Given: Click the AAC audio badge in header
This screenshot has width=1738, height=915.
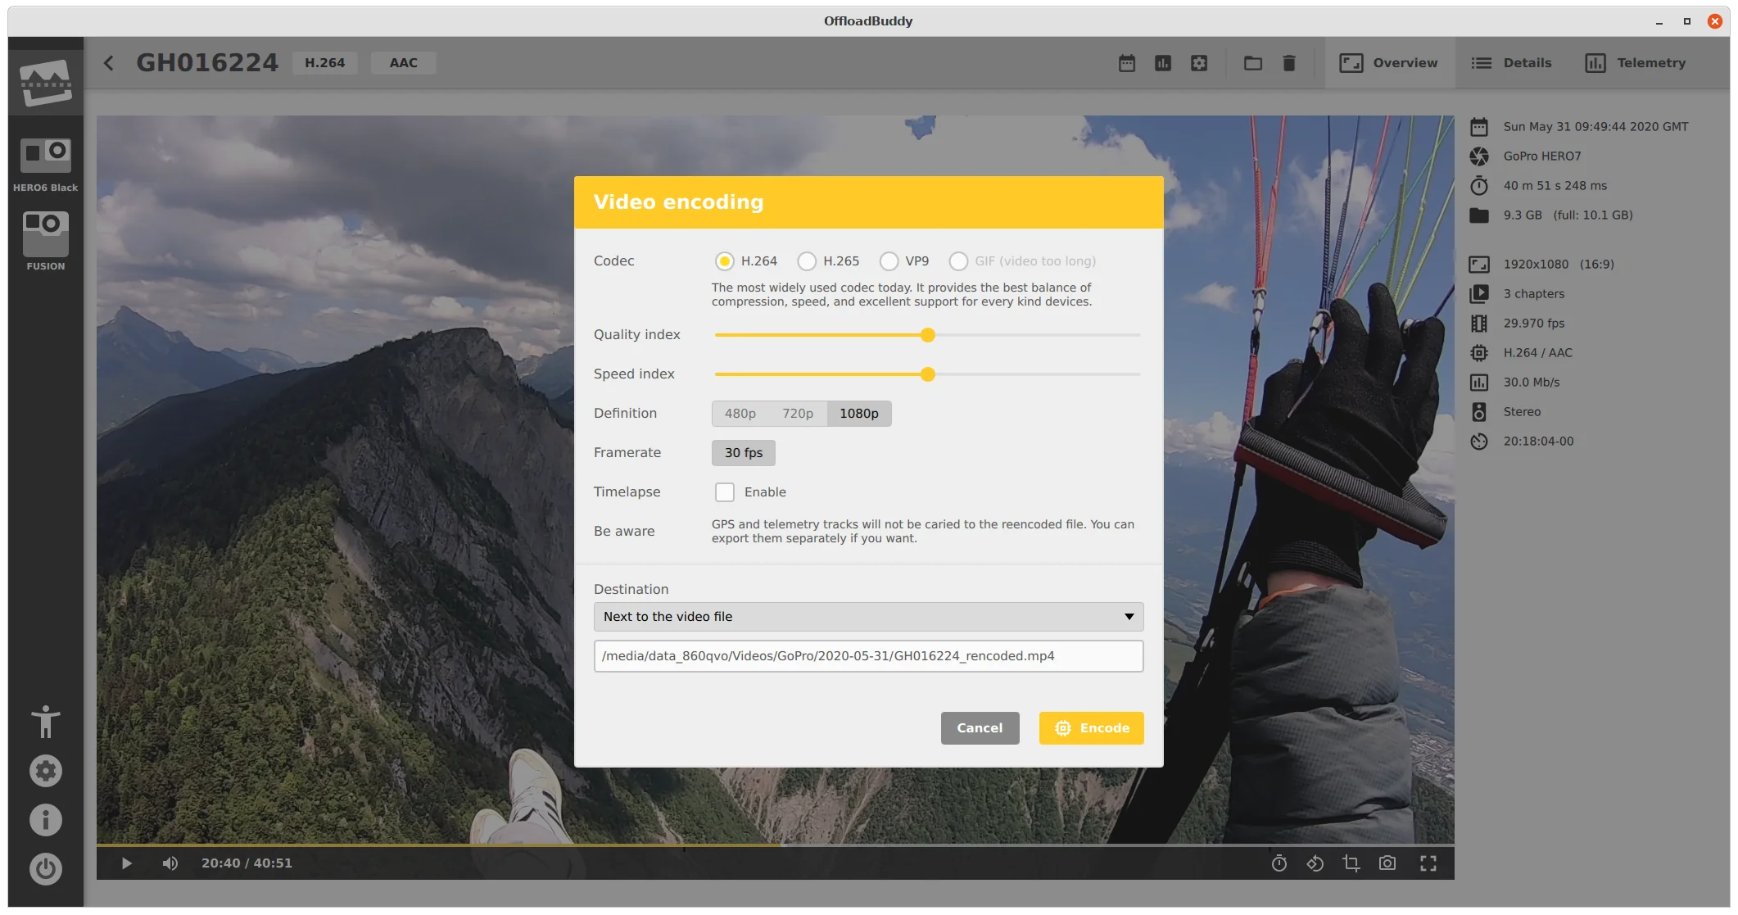Looking at the screenshot, I should tap(404, 63).
